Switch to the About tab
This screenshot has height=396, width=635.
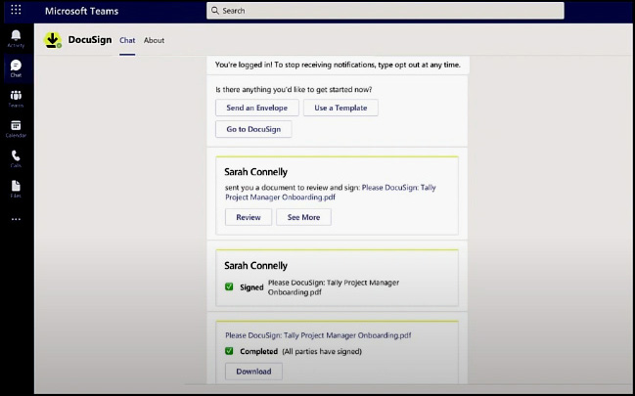coord(154,40)
